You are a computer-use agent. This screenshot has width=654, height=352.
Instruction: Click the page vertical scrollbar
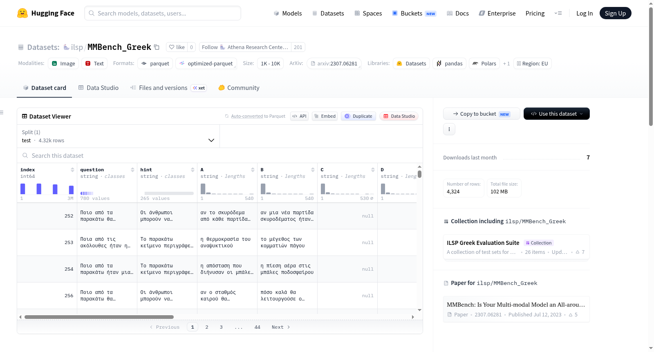pos(651,67)
